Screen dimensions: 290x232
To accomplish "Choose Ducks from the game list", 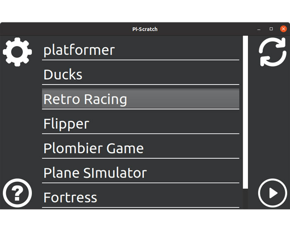I will click(140, 75).
